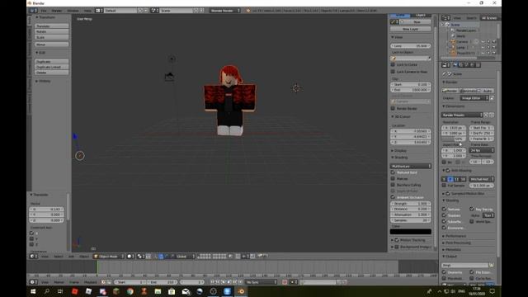Click the scene browse icon in header
Screen dimensions: 528x297
pos(155,11)
